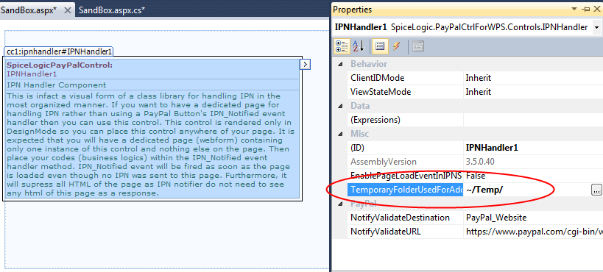Viewport: 603px width, 272px height.
Task: Open the IPNHandler smart tag arrow
Action: [305, 64]
